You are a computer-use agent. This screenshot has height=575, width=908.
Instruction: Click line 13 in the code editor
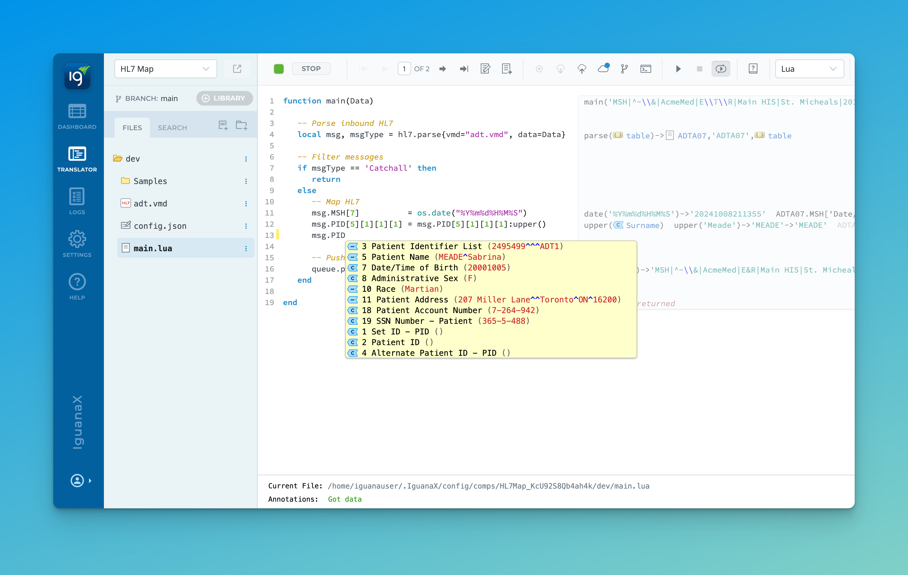(x=328, y=235)
